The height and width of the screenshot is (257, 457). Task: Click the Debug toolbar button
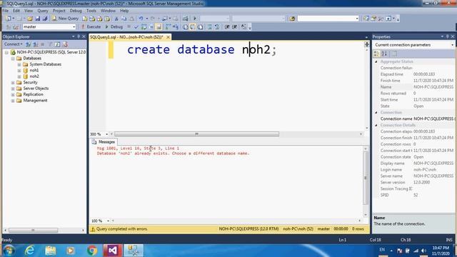[114, 27]
